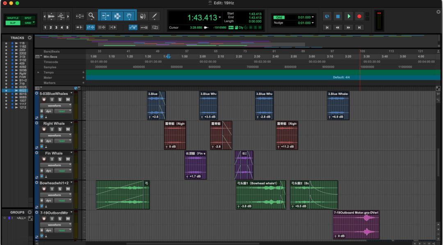The width and height of the screenshot is (443, 245).
Task: Toggle Input monitoring on Bowheadwhl1+2 track
Action: coord(52,189)
